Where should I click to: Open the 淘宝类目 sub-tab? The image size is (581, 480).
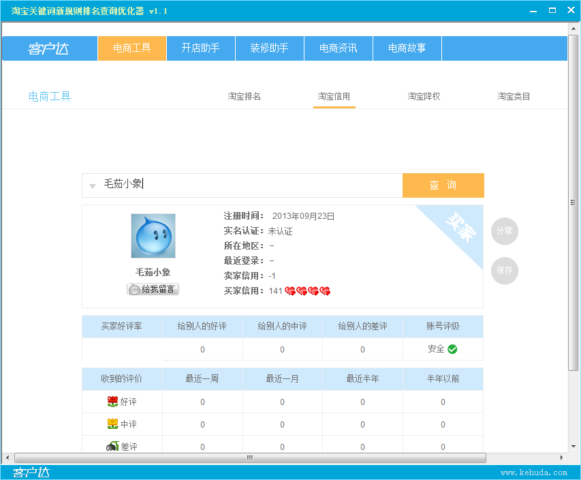[x=514, y=96]
